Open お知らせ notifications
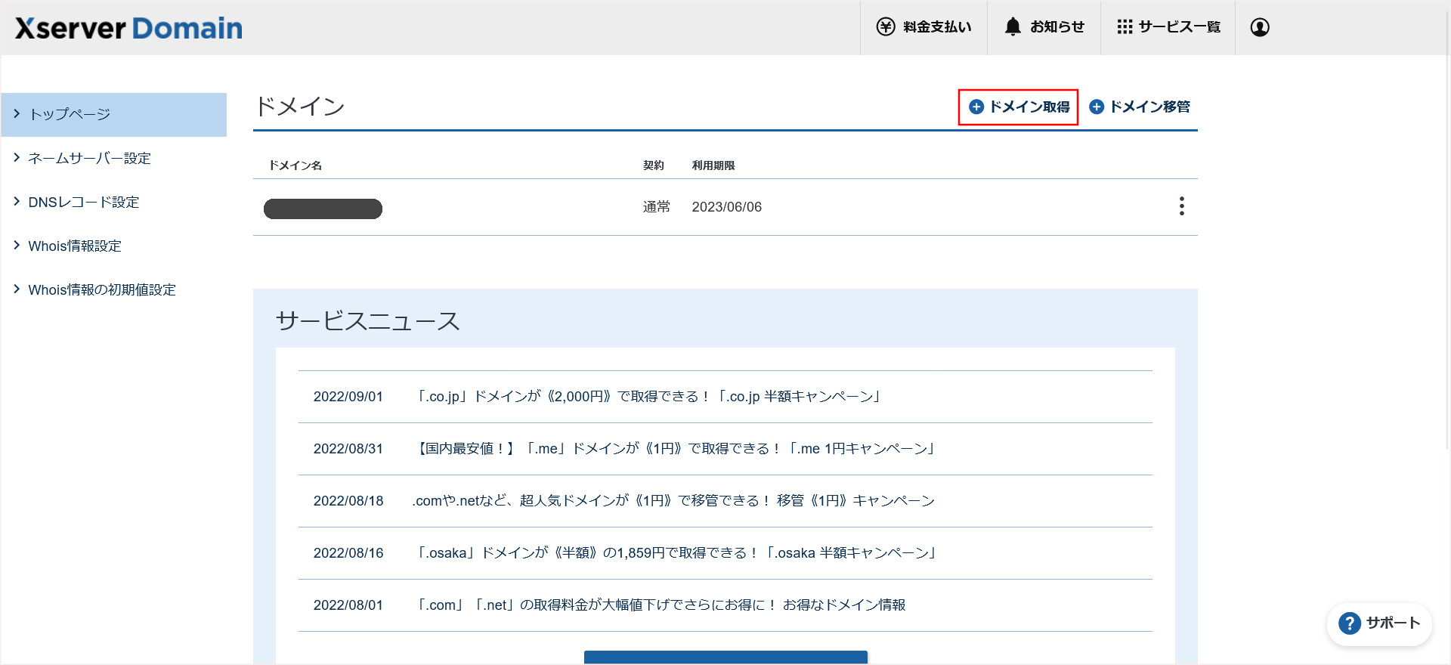 coord(1044,27)
